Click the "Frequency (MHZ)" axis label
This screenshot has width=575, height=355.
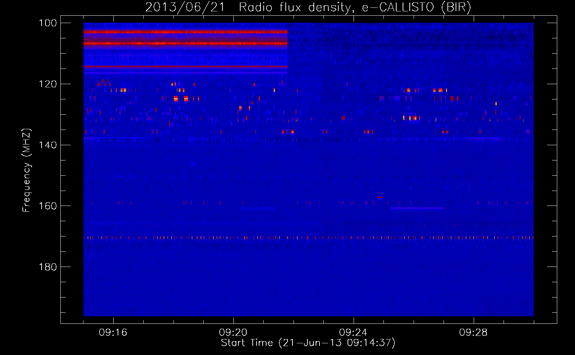[27, 170]
